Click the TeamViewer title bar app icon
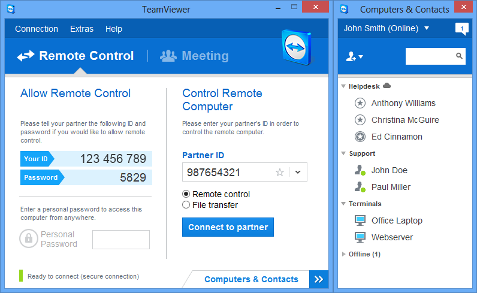This screenshot has width=477, height=293. [11, 9]
